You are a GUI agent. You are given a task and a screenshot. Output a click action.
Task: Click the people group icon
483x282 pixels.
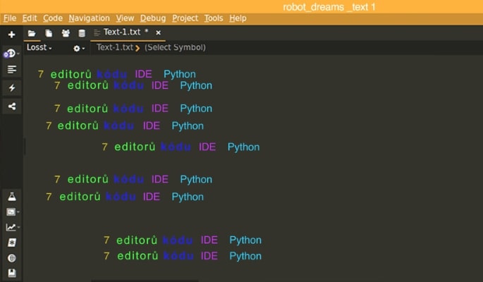click(66, 33)
